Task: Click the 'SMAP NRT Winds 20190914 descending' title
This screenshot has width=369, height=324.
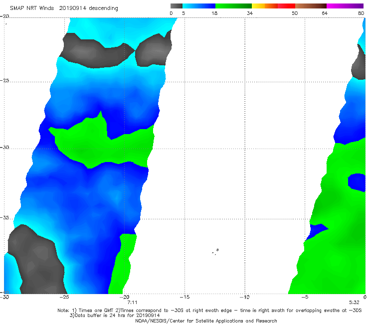Action: (x=64, y=8)
